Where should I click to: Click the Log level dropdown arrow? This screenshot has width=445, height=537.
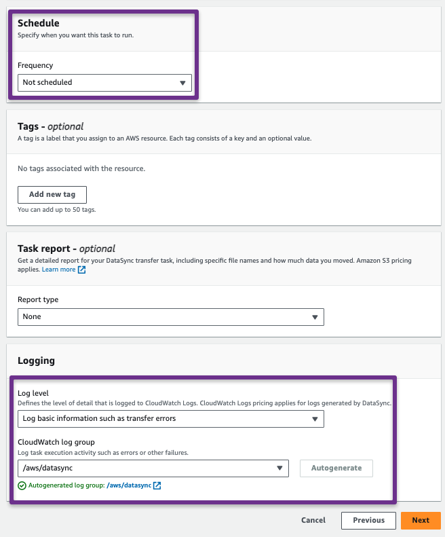(x=315, y=419)
